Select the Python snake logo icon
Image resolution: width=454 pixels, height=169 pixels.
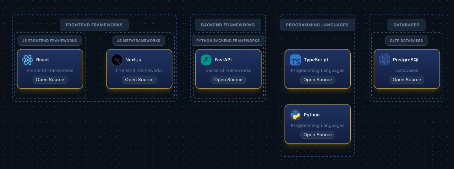295,115
